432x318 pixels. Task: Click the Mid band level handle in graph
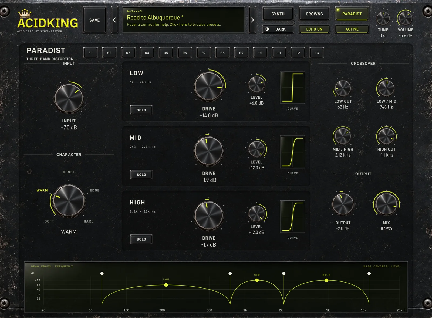coord(257,280)
